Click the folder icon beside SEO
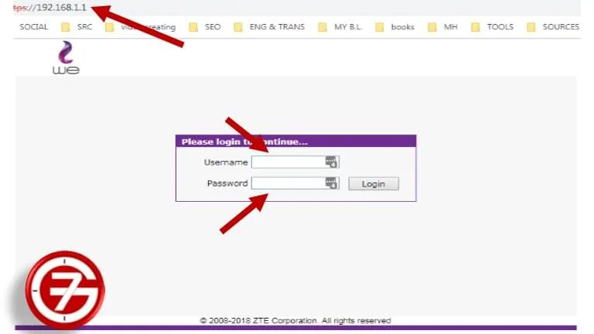This screenshot has height=334, width=594. click(193, 27)
